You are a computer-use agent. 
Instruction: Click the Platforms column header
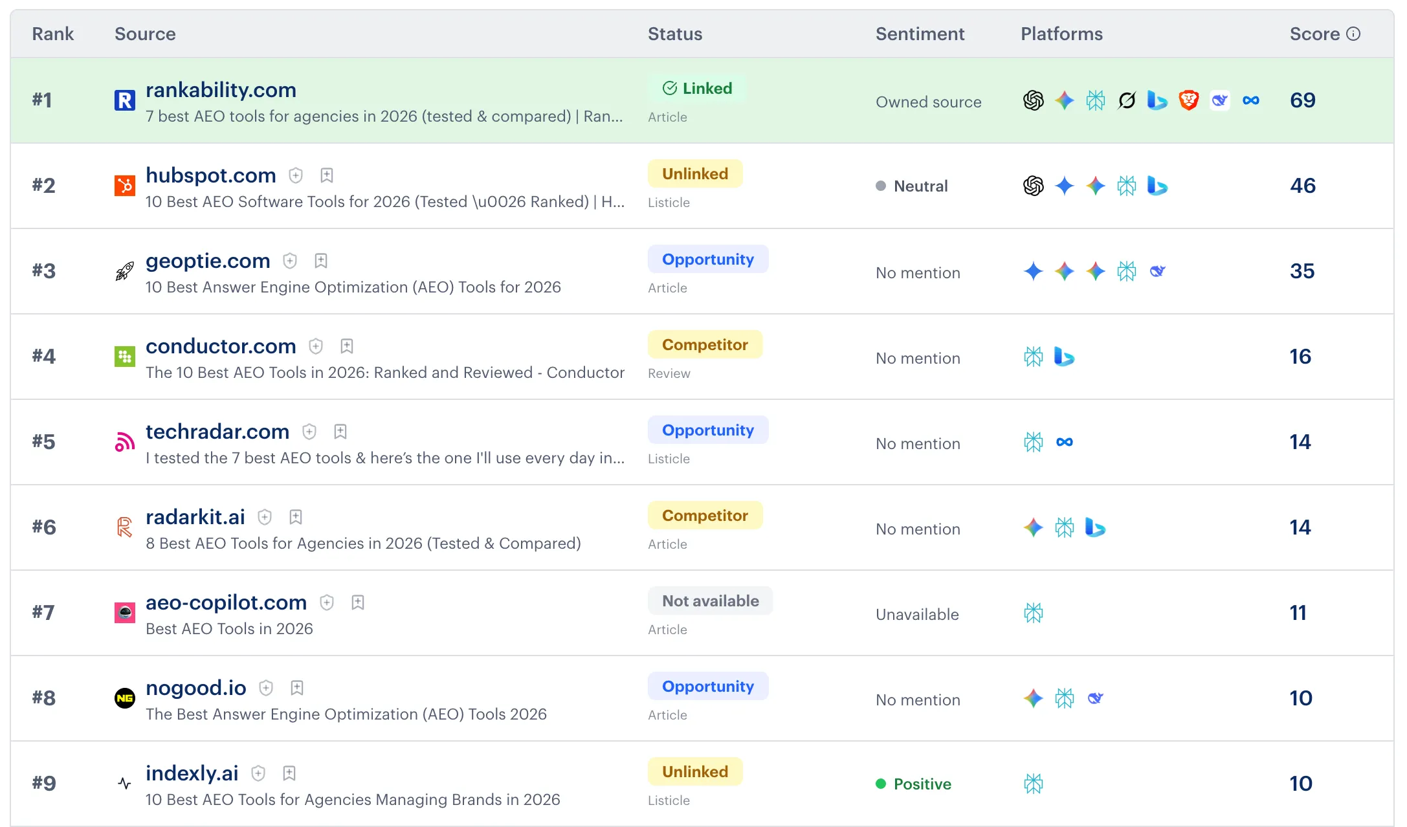click(1061, 34)
